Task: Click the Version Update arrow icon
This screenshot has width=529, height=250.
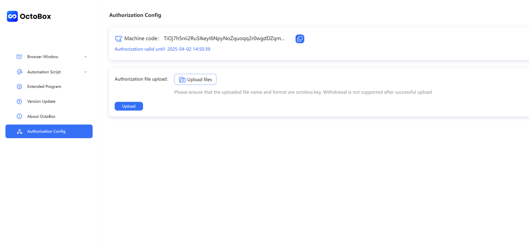Action: click(19, 101)
